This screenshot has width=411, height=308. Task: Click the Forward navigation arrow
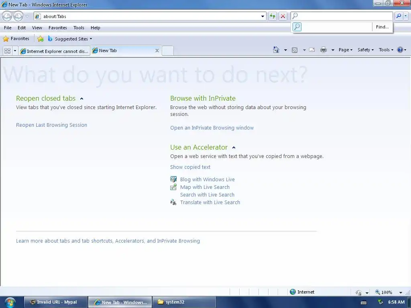click(18, 16)
